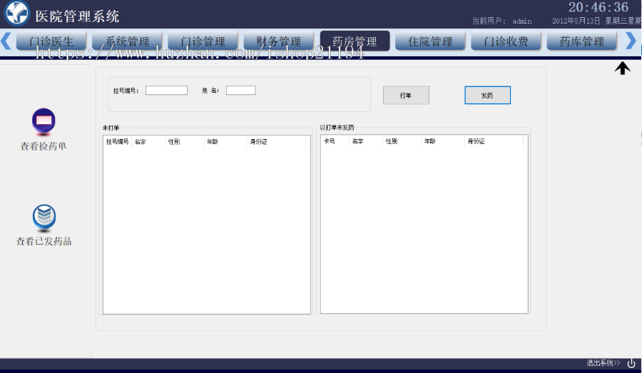This screenshot has width=642, height=373.
Task: Switch to 门诊医生 tab
Action: (51, 41)
